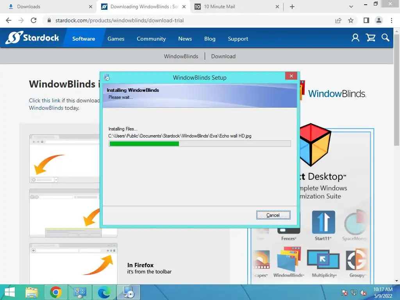Open Chrome profile menu
Screen dimensions: 400x300
(x=379, y=20)
